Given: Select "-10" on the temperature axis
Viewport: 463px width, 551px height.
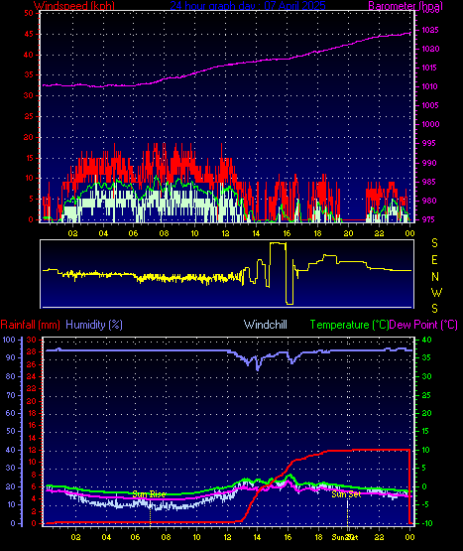Looking at the screenshot, I should pos(427,523).
